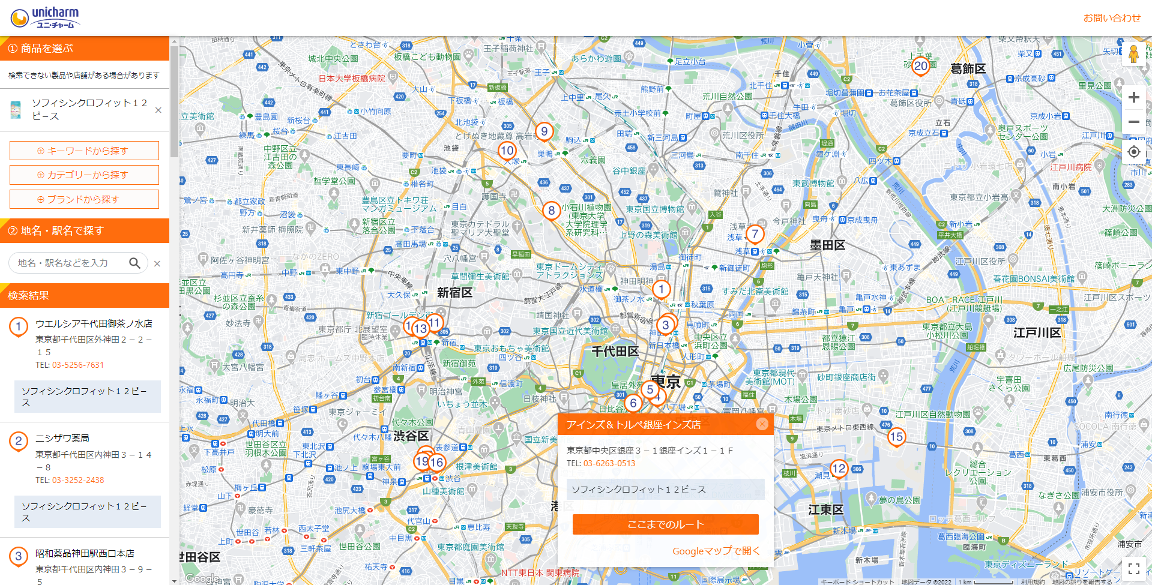1152x585 pixels.
Task: Close the アインズ&トルペ store popup
Action: tap(762, 424)
